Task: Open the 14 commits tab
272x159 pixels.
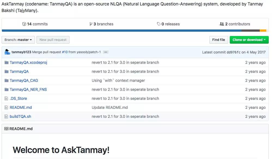Action: click(x=37, y=24)
